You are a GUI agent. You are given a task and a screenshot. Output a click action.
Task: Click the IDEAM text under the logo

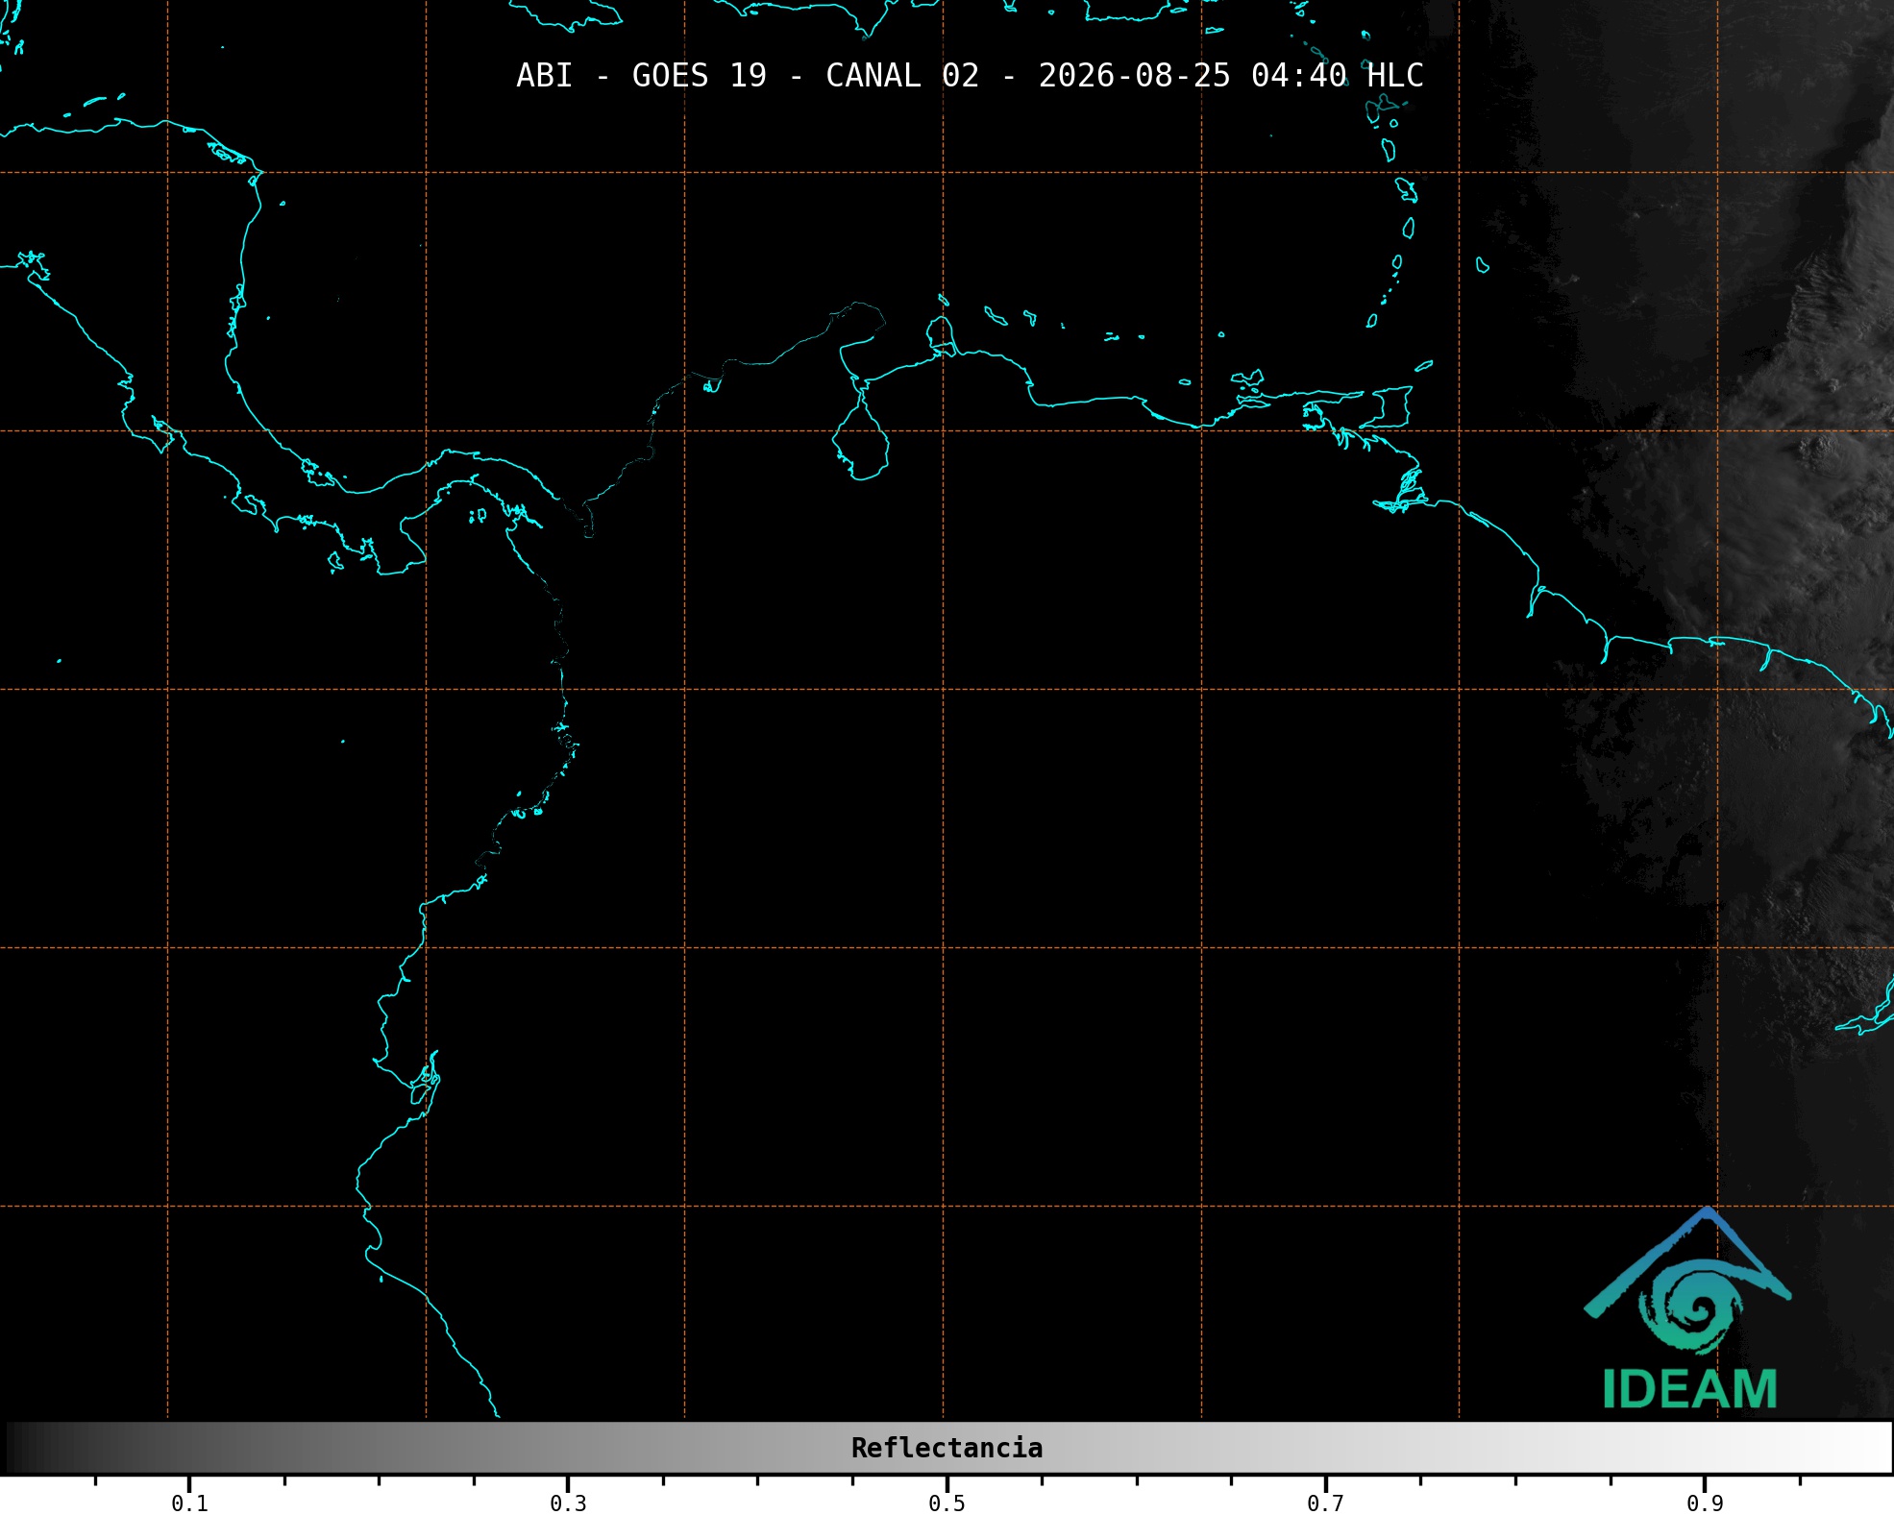click(x=1689, y=1389)
